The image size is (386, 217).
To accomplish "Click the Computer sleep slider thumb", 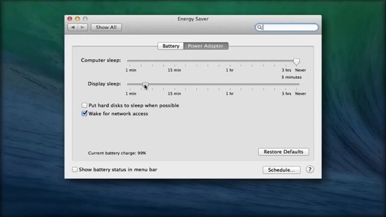I will (296, 61).
